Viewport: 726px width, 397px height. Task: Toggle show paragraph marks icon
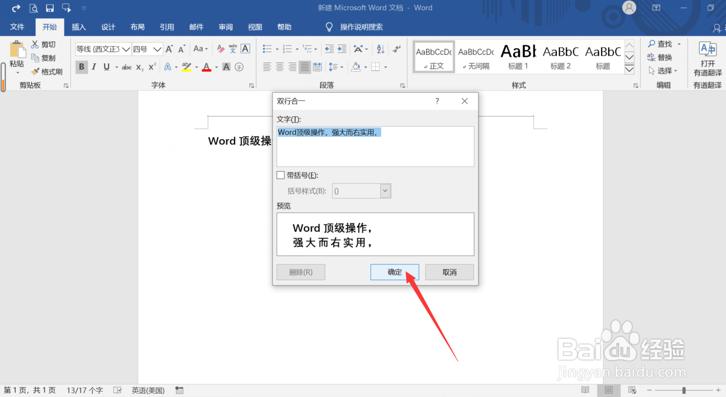[397, 49]
